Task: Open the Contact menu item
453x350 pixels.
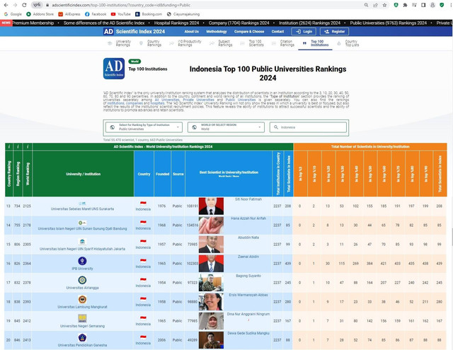Action: click(x=277, y=31)
